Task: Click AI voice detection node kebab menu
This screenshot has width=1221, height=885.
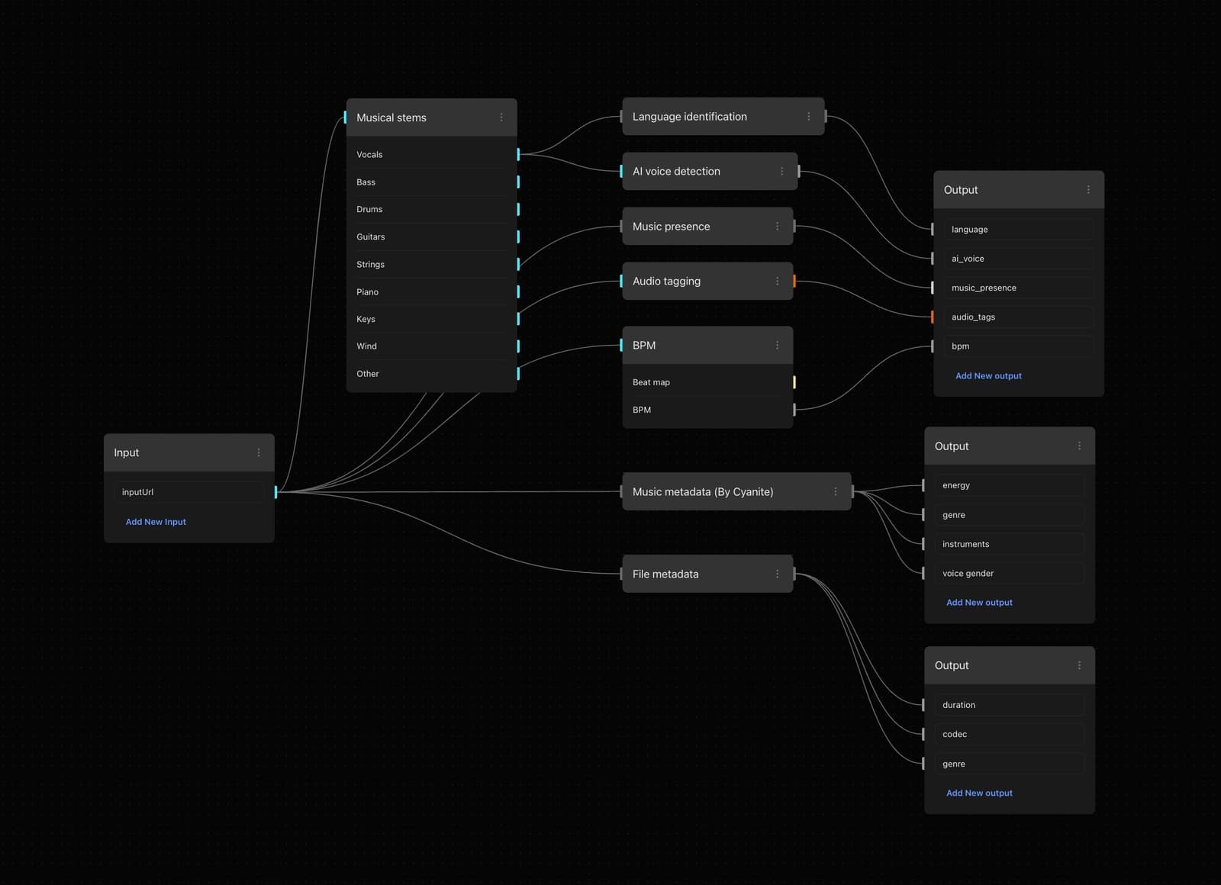Action: [x=781, y=172]
